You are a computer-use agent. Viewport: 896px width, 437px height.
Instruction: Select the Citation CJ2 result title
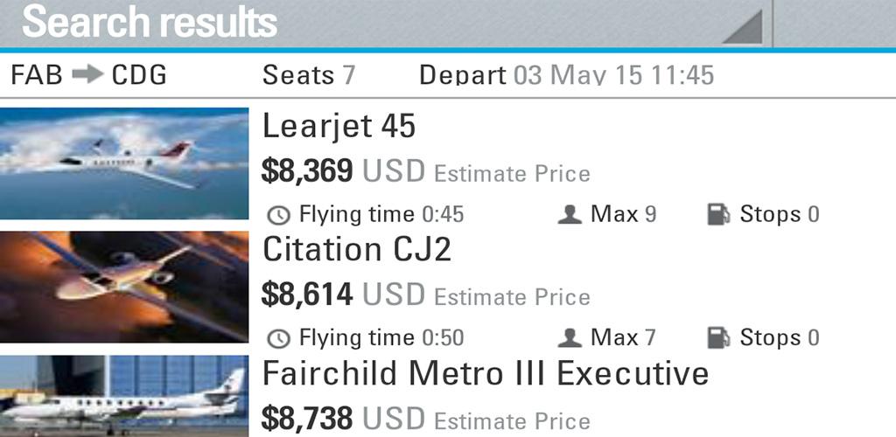coord(357,249)
